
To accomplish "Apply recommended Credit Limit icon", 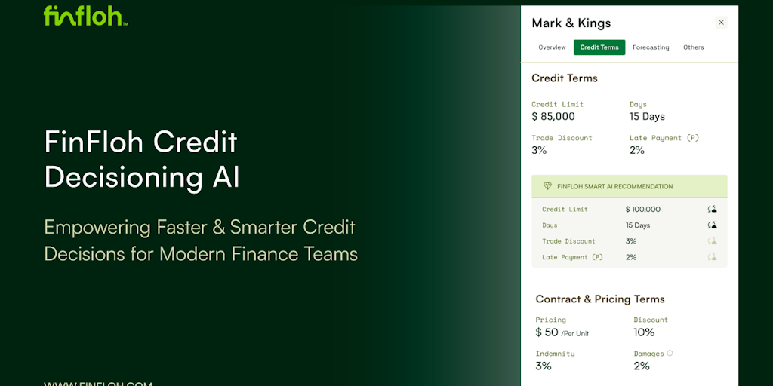I will [x=712, y=209].
